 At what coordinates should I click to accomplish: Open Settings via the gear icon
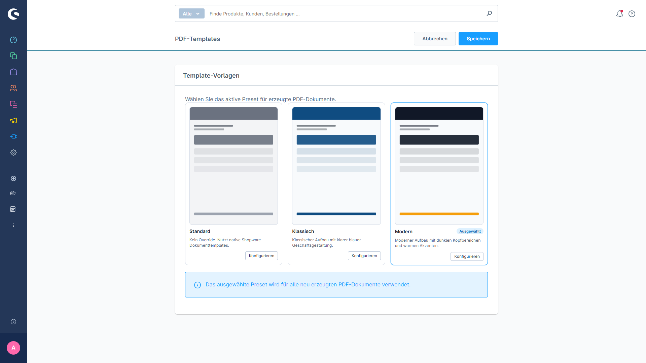coord(13,153)
